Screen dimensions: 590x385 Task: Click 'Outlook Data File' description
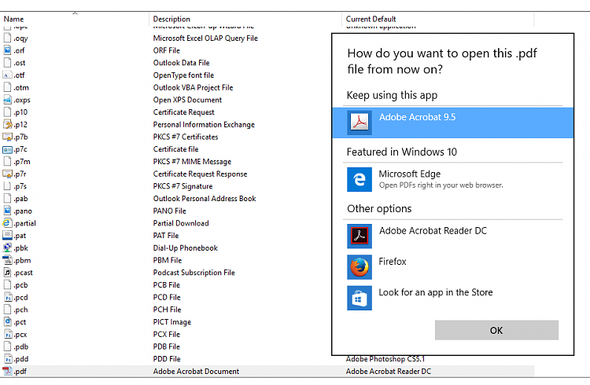(x=182, y=63)
